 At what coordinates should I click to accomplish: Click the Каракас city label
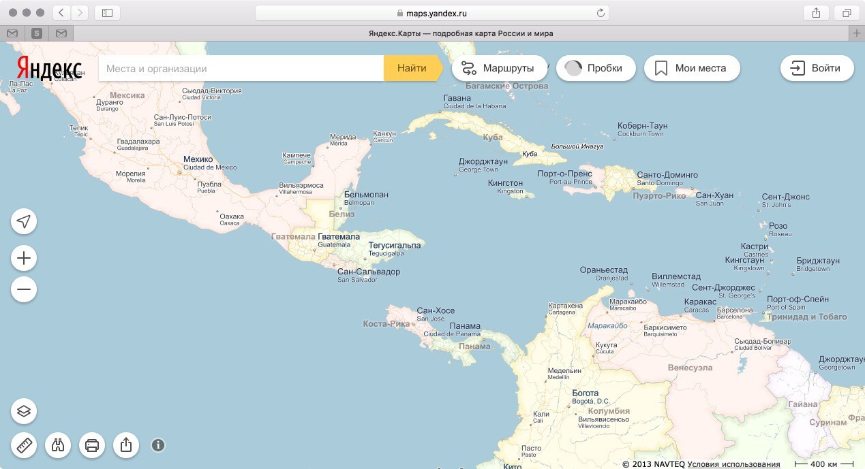(700, 302)
